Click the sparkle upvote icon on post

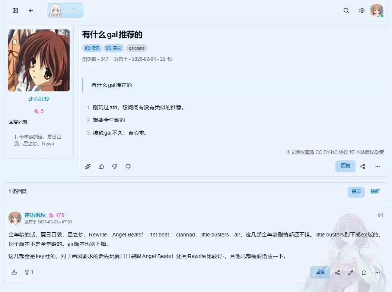[88, 167]
